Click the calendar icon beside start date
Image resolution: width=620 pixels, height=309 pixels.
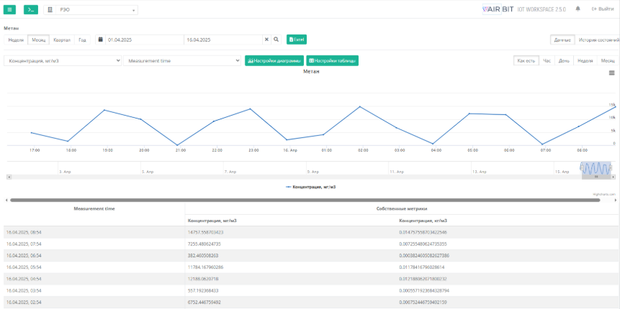click(100, 40)
